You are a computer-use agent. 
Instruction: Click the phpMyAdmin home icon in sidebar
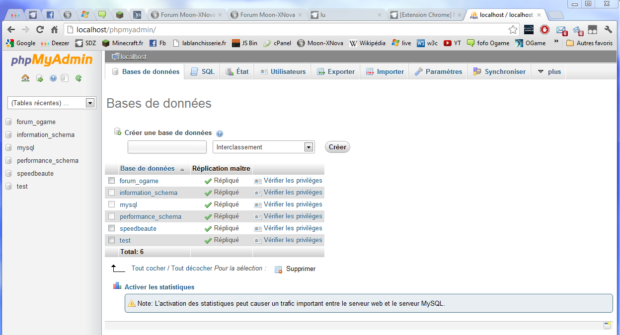pos(25,78)
